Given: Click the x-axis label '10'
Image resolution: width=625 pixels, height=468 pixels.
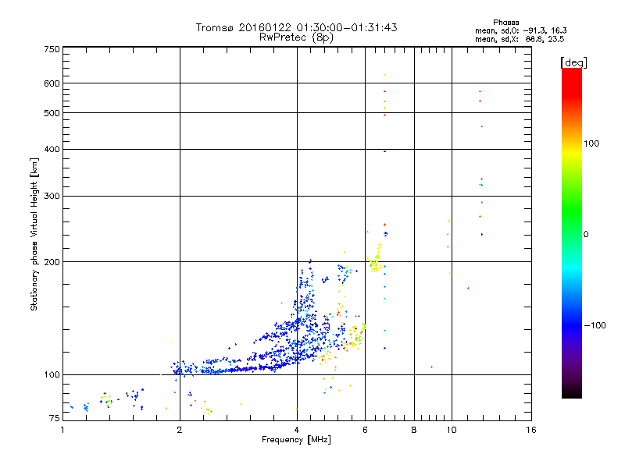Looking at the screenshot, I should pos(452,430).
